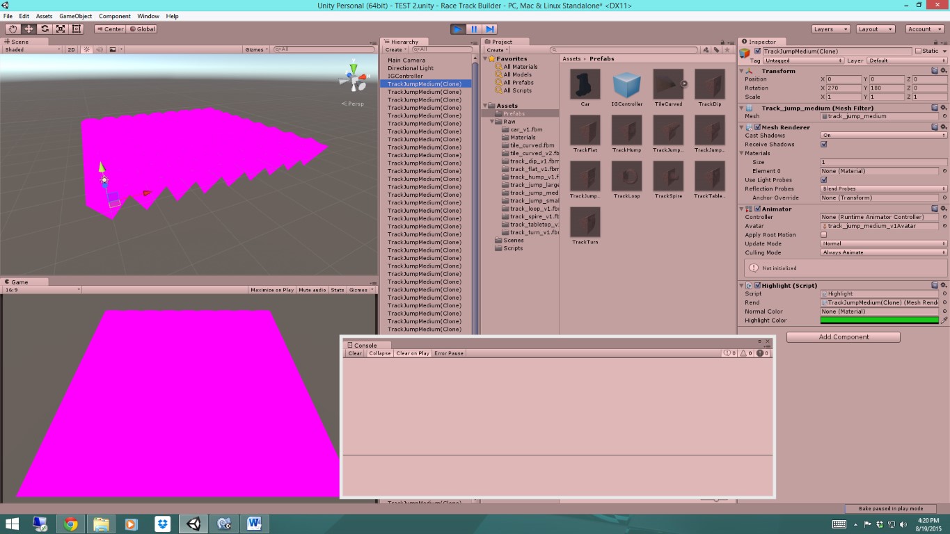This screenshot has width=950, height=534.
Task: Toggle the Mesh Renderer enabled checkbox
Action: (x=757, y=127)
